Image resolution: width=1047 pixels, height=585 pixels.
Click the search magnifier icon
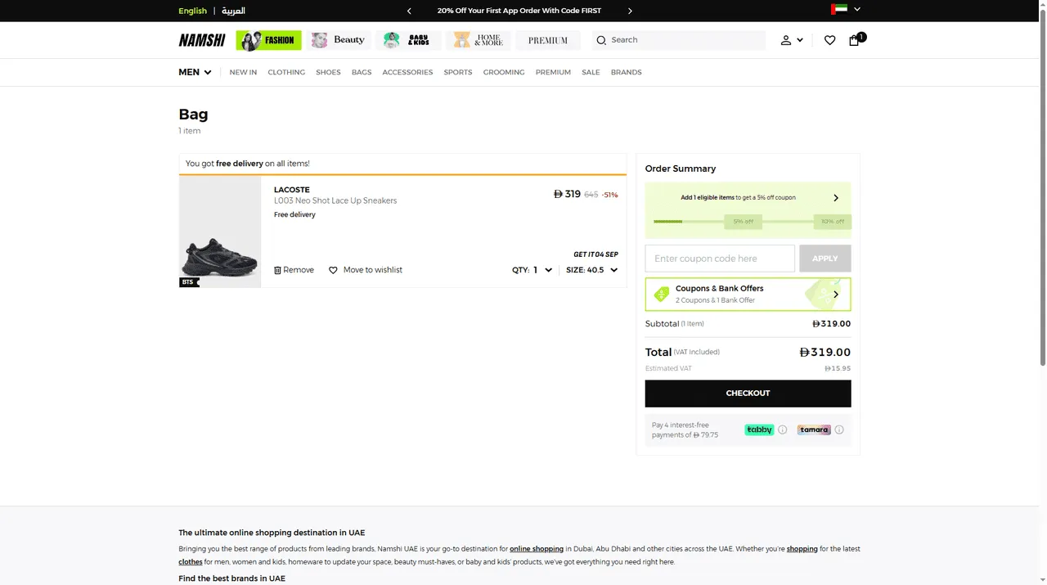[601, 40]
